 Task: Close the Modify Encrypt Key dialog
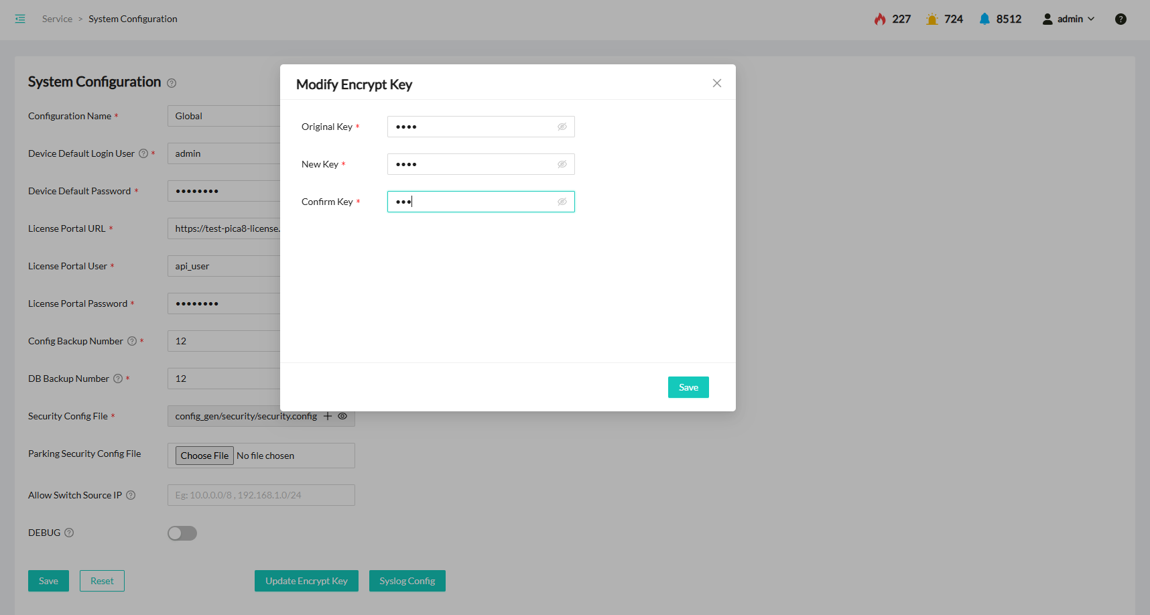pos(717,83)
